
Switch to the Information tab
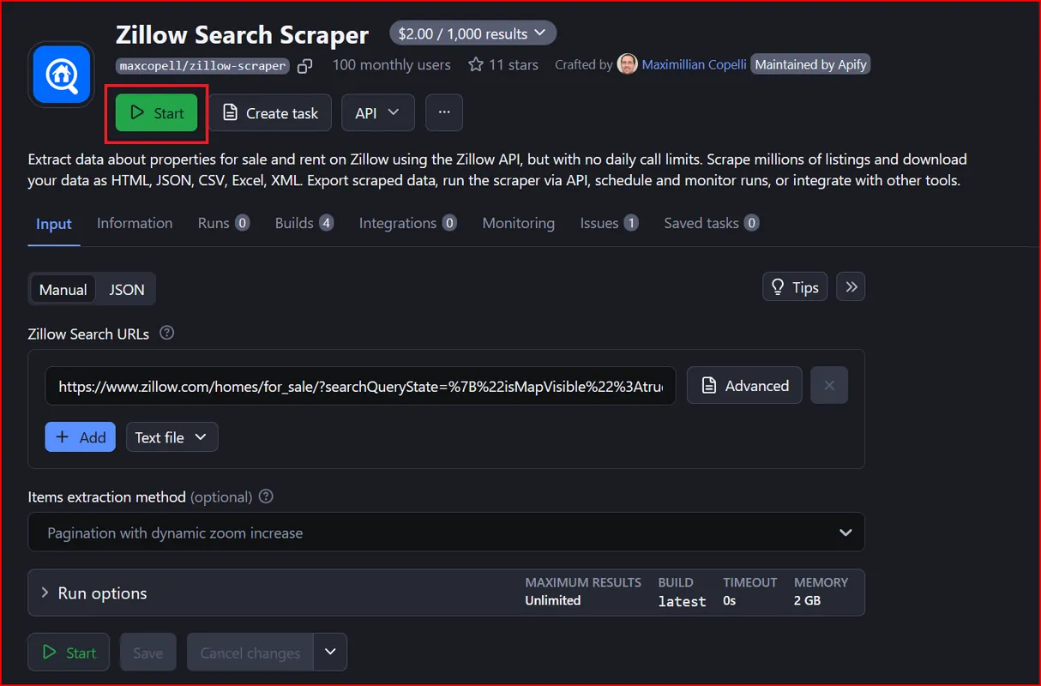pyautogui.click(x=135, y=223)
